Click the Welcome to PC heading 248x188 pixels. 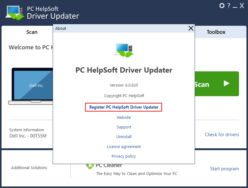coord(31,47)
